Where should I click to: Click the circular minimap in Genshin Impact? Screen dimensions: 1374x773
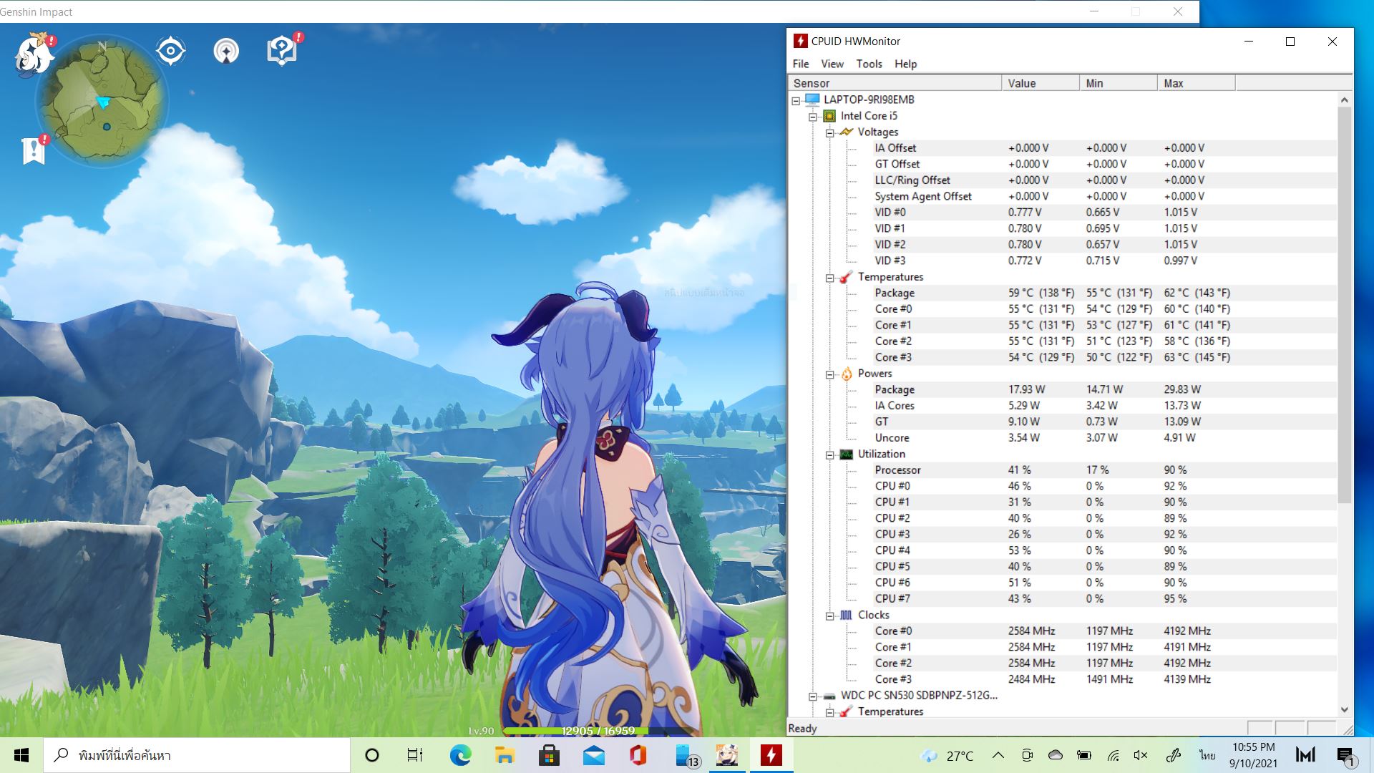click(x=102, y=100)
